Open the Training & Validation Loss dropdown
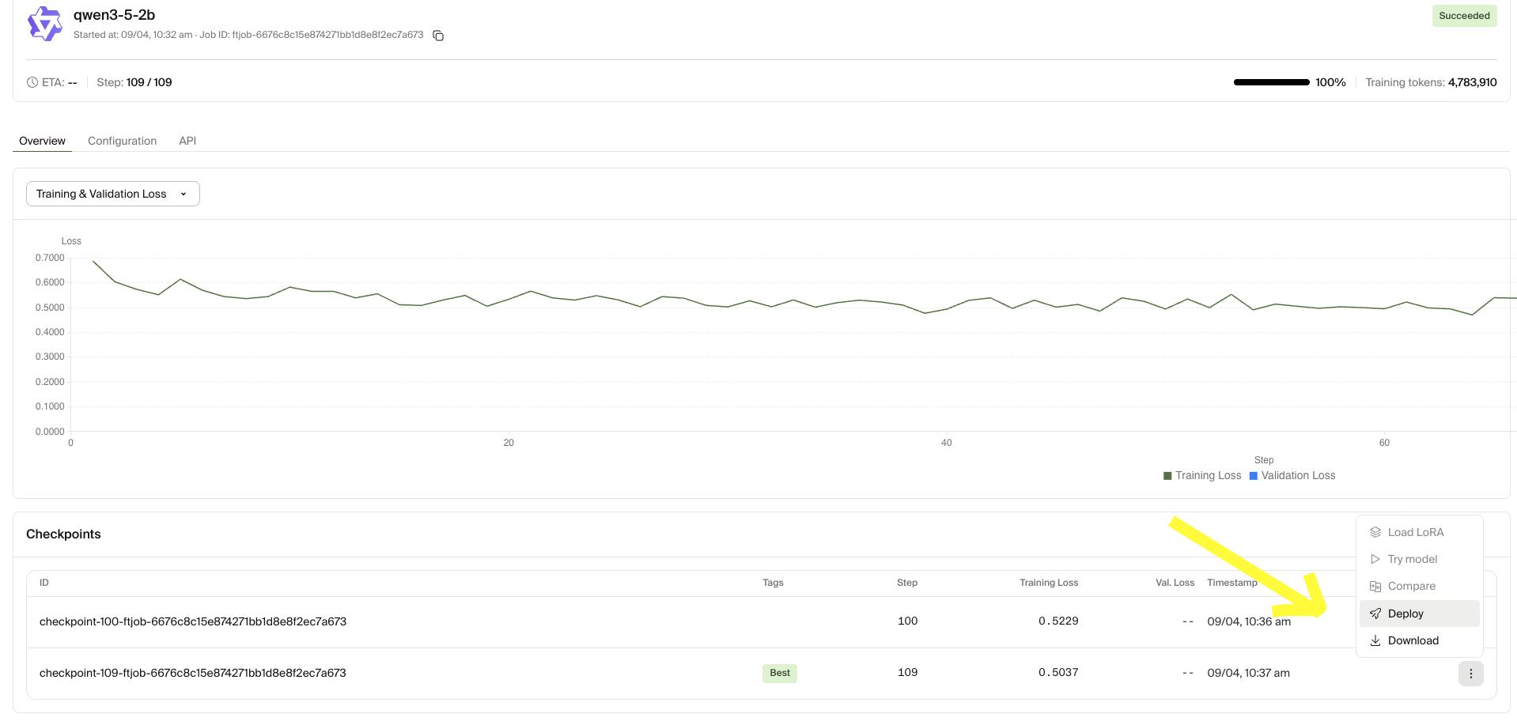Image resolution: width=1517 pixels, height=725 pixels. pyautogui.click(x=113, y=194)
